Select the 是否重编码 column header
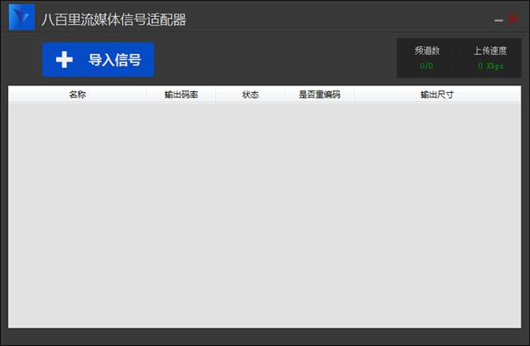Viewport: 530px width, 346px height. point(319,94)
